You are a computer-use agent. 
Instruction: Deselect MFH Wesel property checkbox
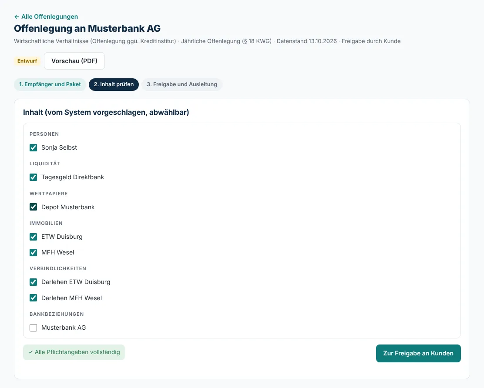coord(34,253)
